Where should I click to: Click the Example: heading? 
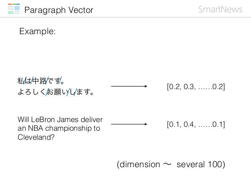(37, 31)
